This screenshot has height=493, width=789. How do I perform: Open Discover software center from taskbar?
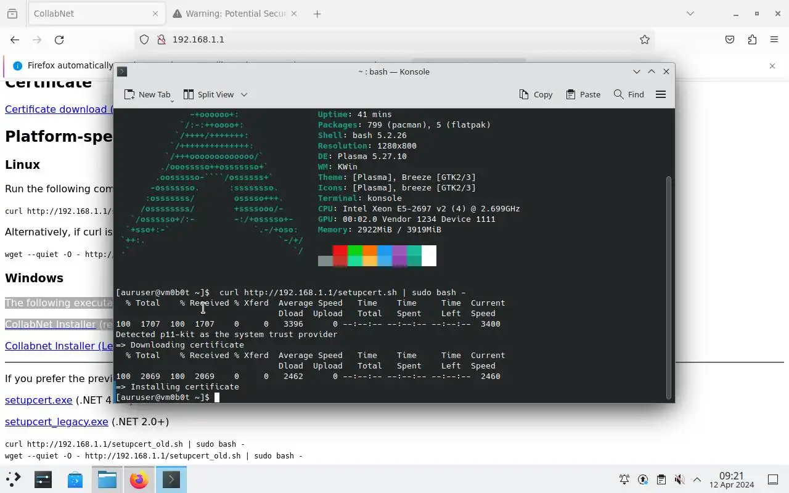75,479
